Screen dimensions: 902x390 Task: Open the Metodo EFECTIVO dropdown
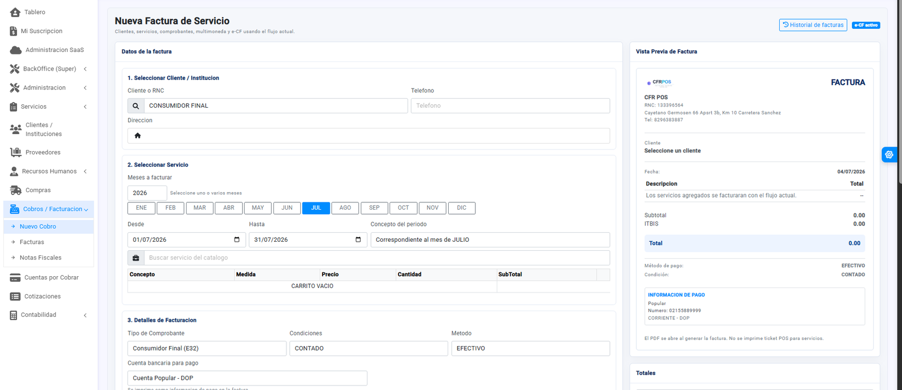point(530,348)
